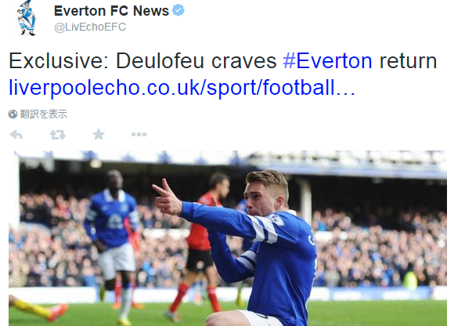The height and width of the screenshot is (326, 465).
Task: Open the #Everton hashtag
Action: pos(327,61)
